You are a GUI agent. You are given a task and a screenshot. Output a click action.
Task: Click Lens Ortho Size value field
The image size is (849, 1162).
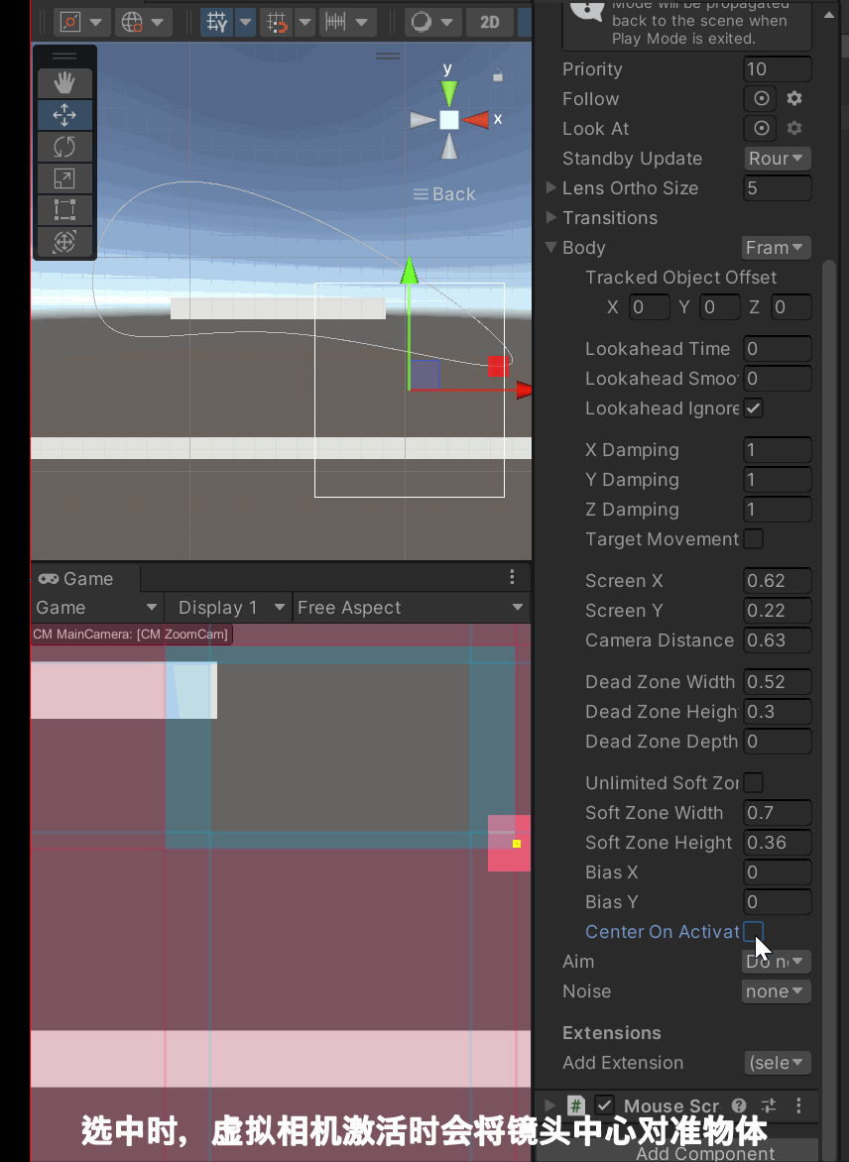[x=777, y=188]
